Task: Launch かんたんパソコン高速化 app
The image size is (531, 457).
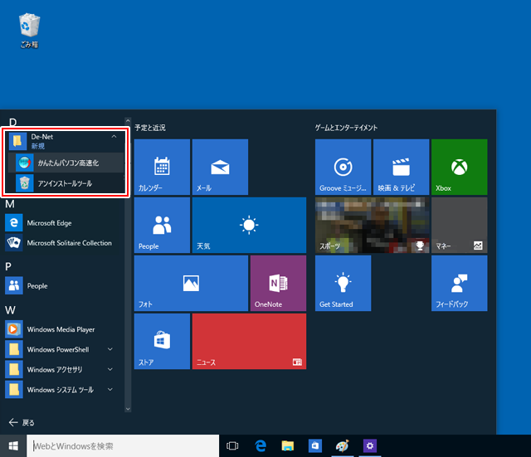Action: [66, 163]
